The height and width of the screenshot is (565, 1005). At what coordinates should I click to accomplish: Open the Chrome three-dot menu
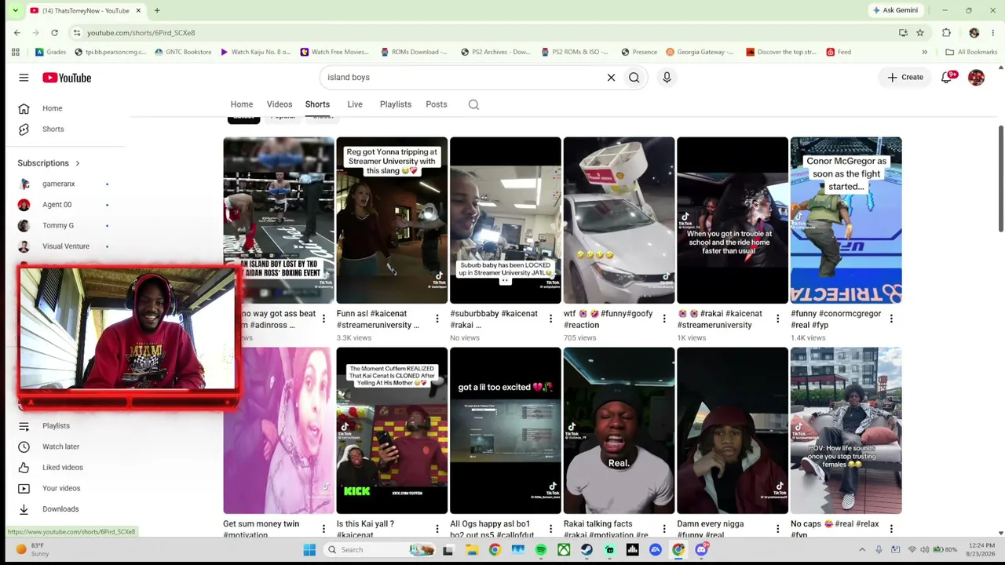click(993, 33)
